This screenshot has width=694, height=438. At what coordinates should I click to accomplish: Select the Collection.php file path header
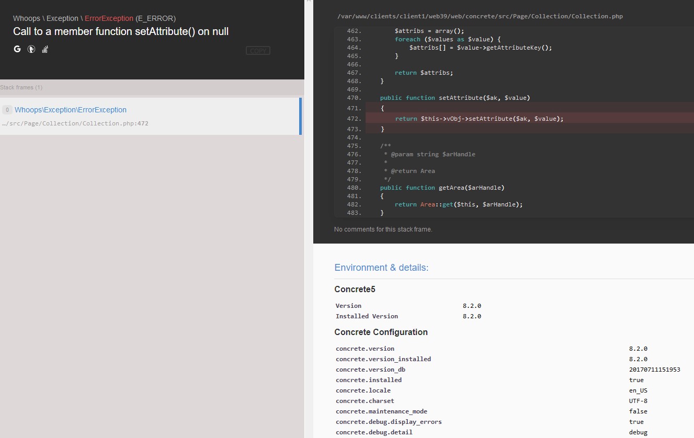click(480, 16)
